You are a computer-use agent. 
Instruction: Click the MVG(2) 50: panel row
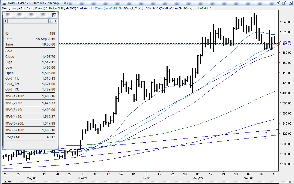coord(30,103)
